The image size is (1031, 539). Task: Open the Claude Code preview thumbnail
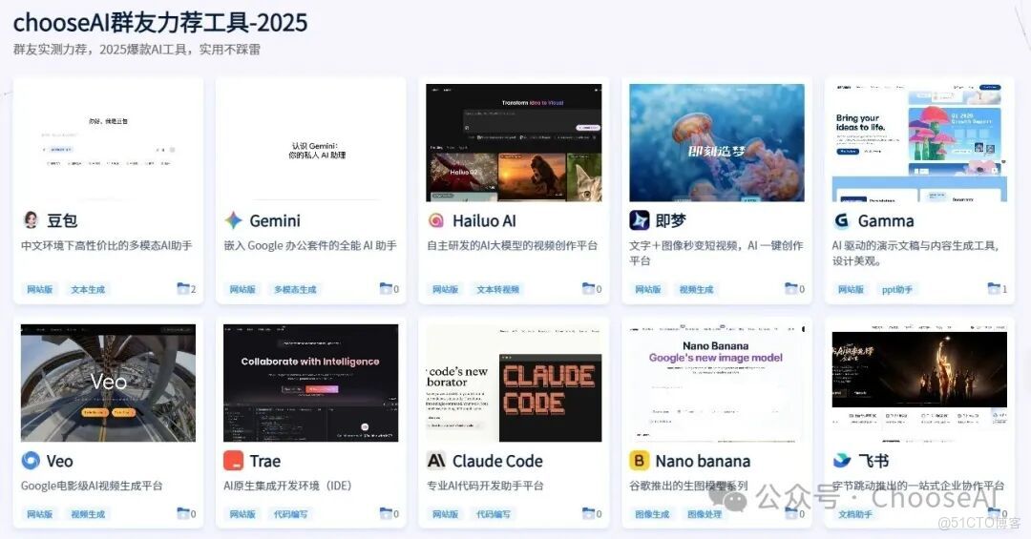[x=514, y=383]
